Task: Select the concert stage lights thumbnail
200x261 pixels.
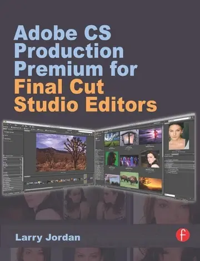Action: tap(129, 161)
